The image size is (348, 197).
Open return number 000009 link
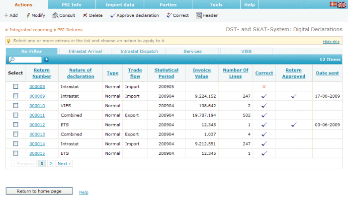[x=37, y=96]
